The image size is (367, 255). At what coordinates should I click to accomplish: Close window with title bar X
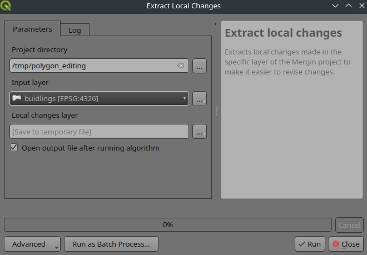[x=362, y=6]
